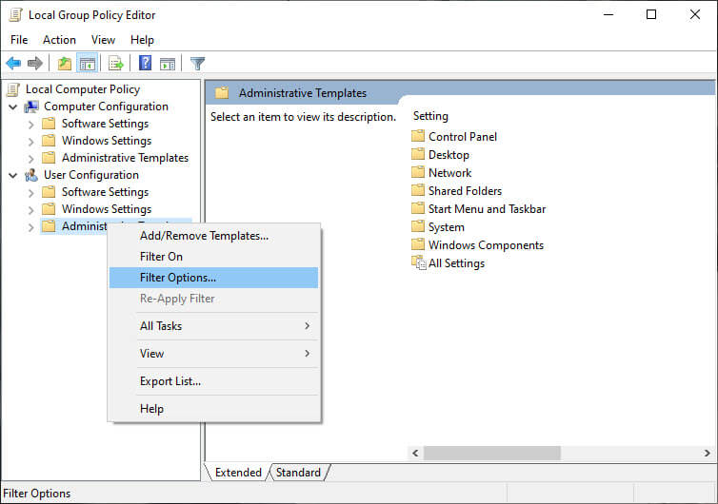Screen dimensions: 718x504
Task: Choose Export List from context menu
Action: (214, 381)
